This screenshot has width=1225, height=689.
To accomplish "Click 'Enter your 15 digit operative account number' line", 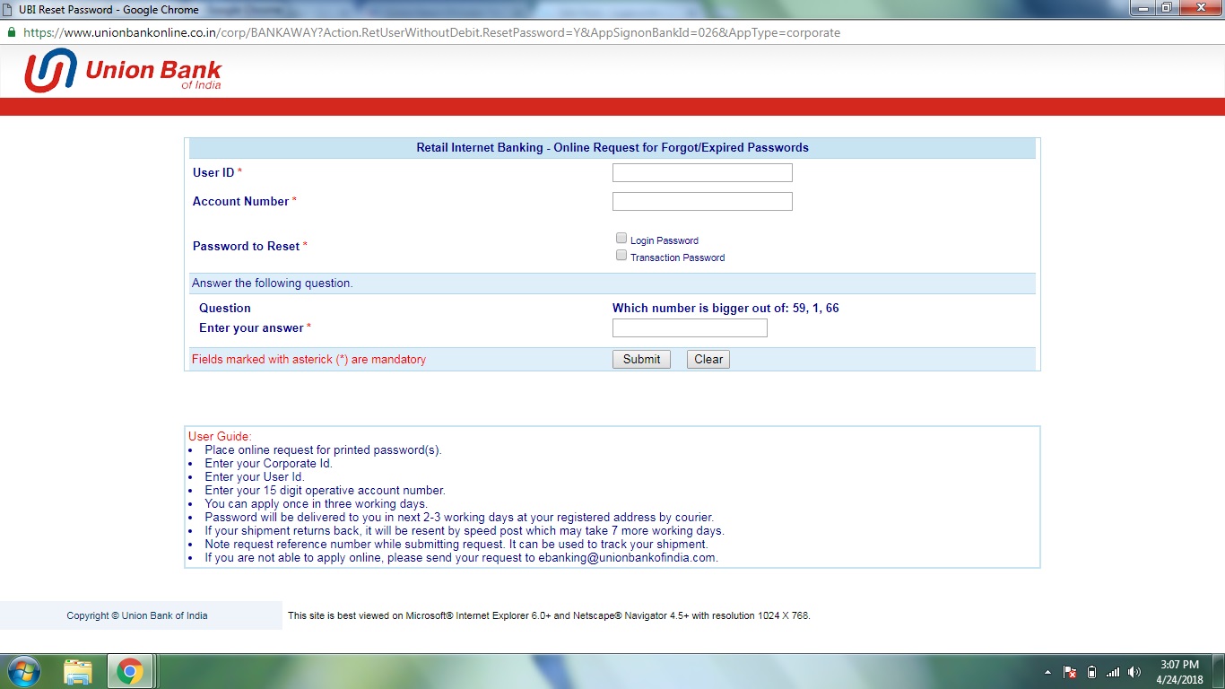I will (x=325, y=490).
